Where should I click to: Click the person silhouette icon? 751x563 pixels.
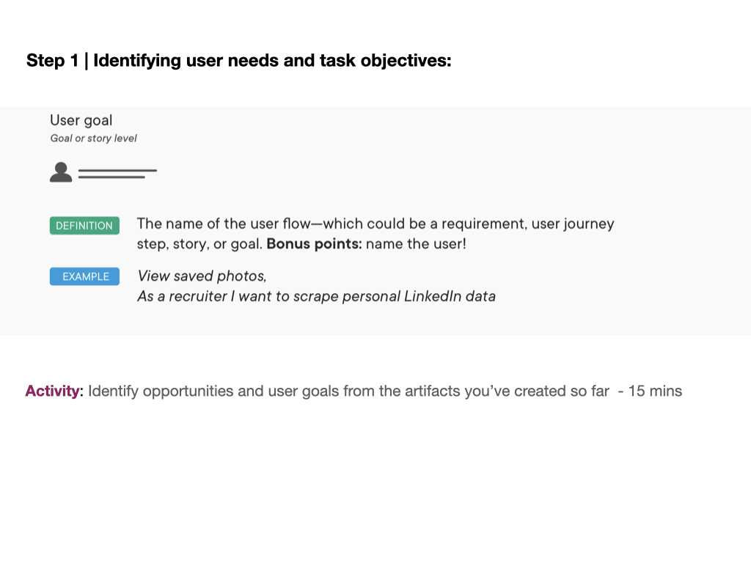[61, 172]
